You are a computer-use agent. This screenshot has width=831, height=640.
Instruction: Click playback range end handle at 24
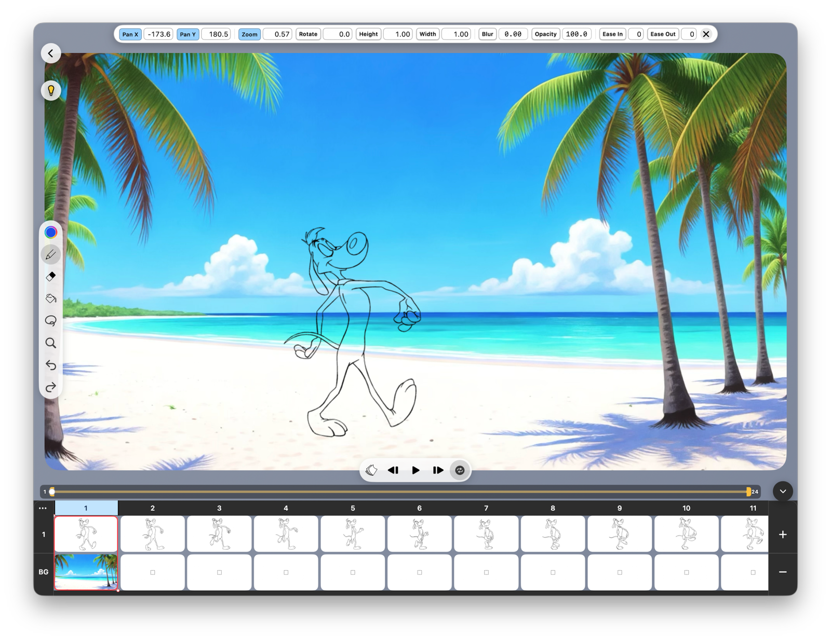pyautogui.click(x=748, y=492)
